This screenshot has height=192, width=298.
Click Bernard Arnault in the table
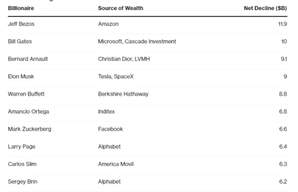[28, 59]
